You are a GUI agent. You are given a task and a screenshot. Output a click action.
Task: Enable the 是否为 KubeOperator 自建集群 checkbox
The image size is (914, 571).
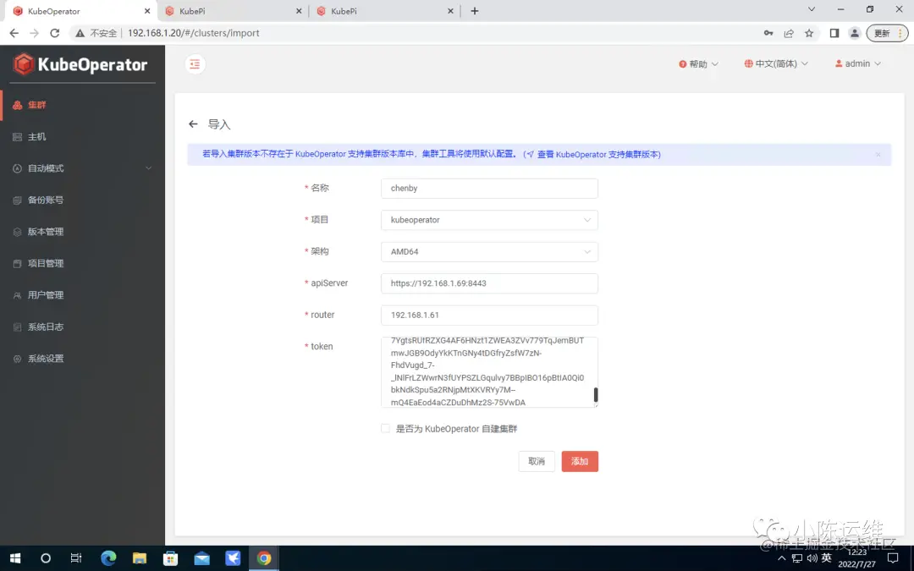pyautogui.click(x=385, y=429)
